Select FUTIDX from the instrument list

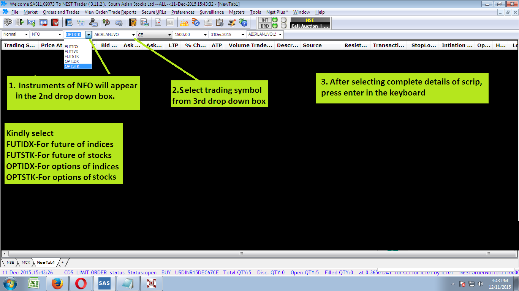pyautogui.click(x=78, y=47)
